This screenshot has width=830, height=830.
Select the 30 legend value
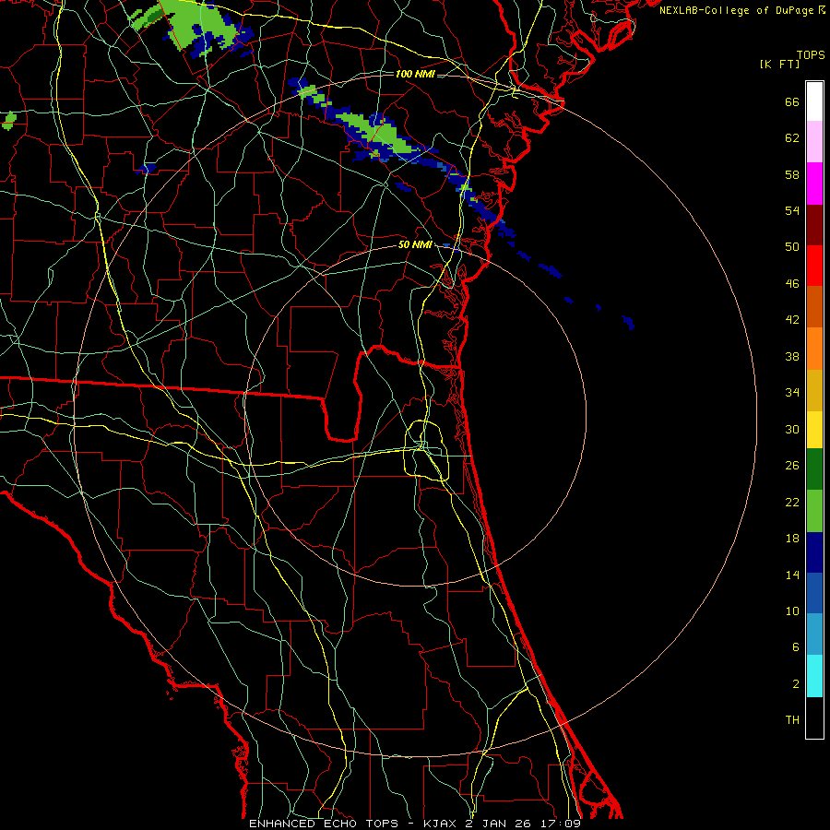point(792,429)
